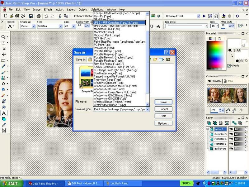
Task: Click the Open file folder icon
Action: click(11, 16)
